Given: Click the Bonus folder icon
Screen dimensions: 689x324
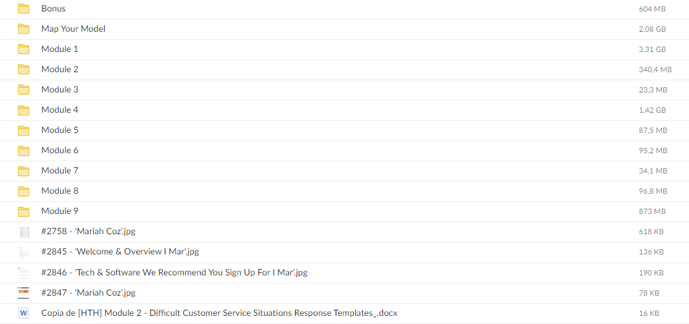Looking at the screenshot, I should 24,9.
